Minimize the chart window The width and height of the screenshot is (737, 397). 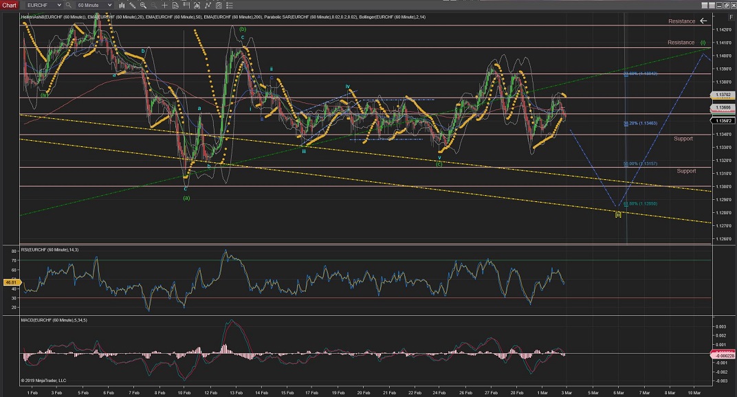point(719,5)
